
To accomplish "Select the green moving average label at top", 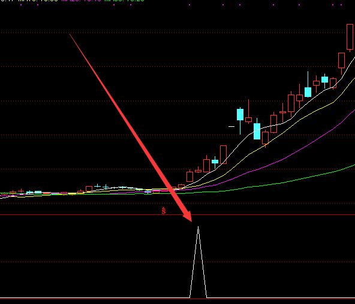I will click(124, 1).
